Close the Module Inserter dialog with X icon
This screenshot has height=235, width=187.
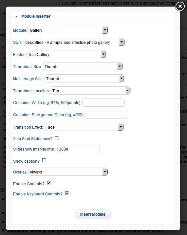(x=180, y=6)
